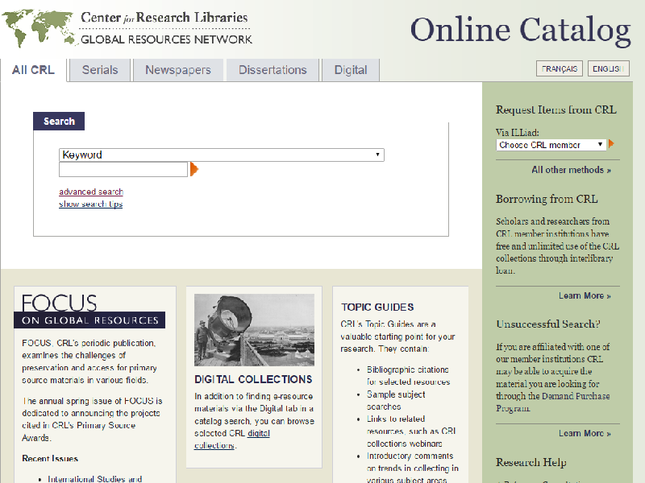Open the Dissertations tab
This screenshot has width=645, height=483.
[273, 70]
